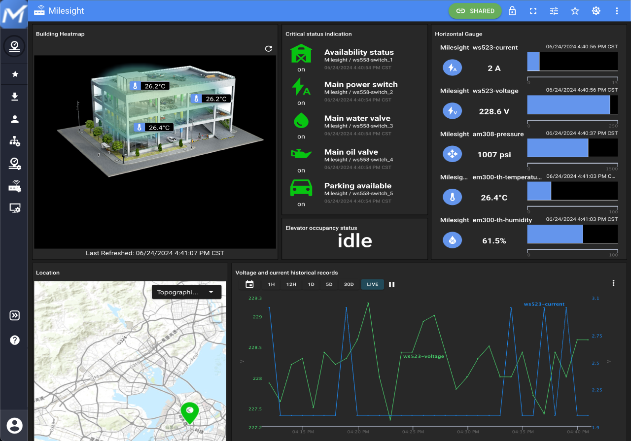Switch chart range to 30D
631x441 pixels.
(x=349, y=284)
